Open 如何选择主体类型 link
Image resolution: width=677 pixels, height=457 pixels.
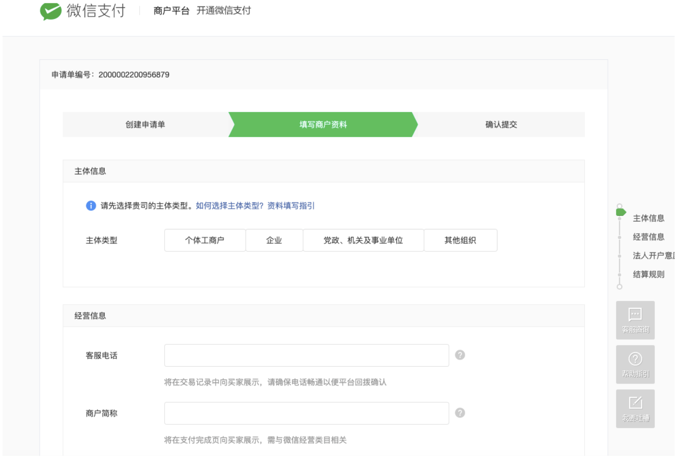coord(230,206)
